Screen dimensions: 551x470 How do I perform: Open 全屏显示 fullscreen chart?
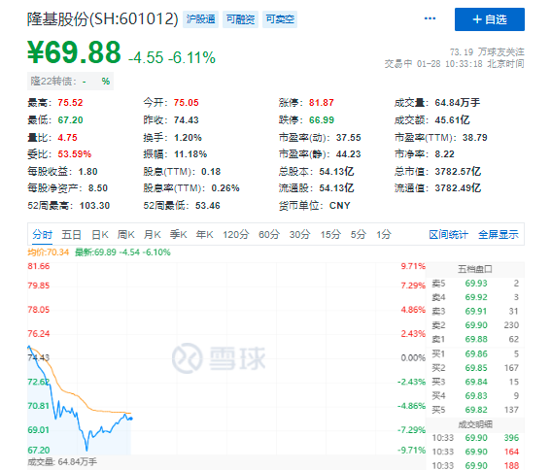click(499, 234)
